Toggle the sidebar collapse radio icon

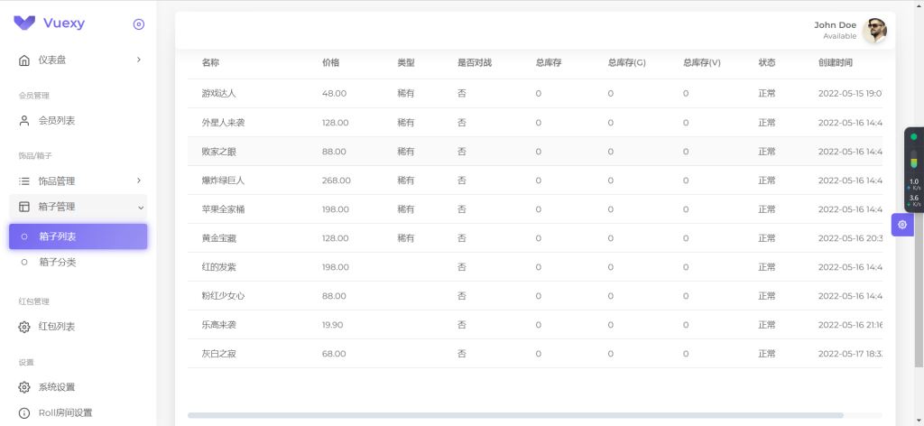(x=138, y=24)
